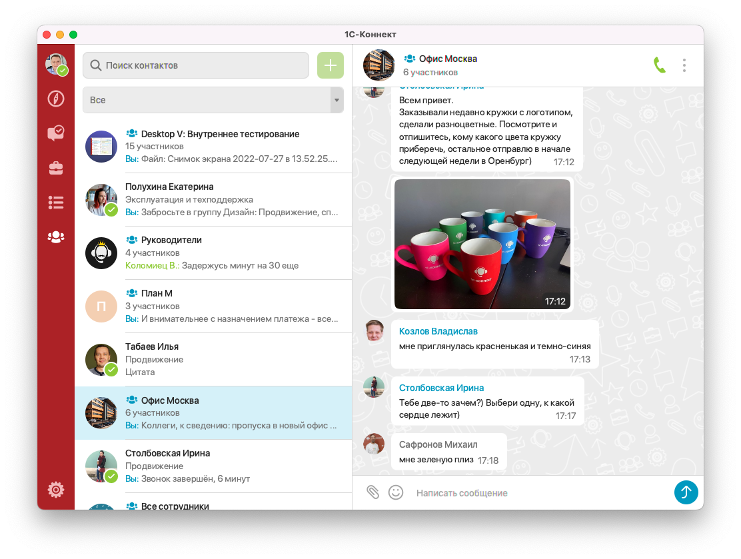Viewport: 741px width, 559px height.
Task: Open settings via the gear icon
Action: pos(56,490)
